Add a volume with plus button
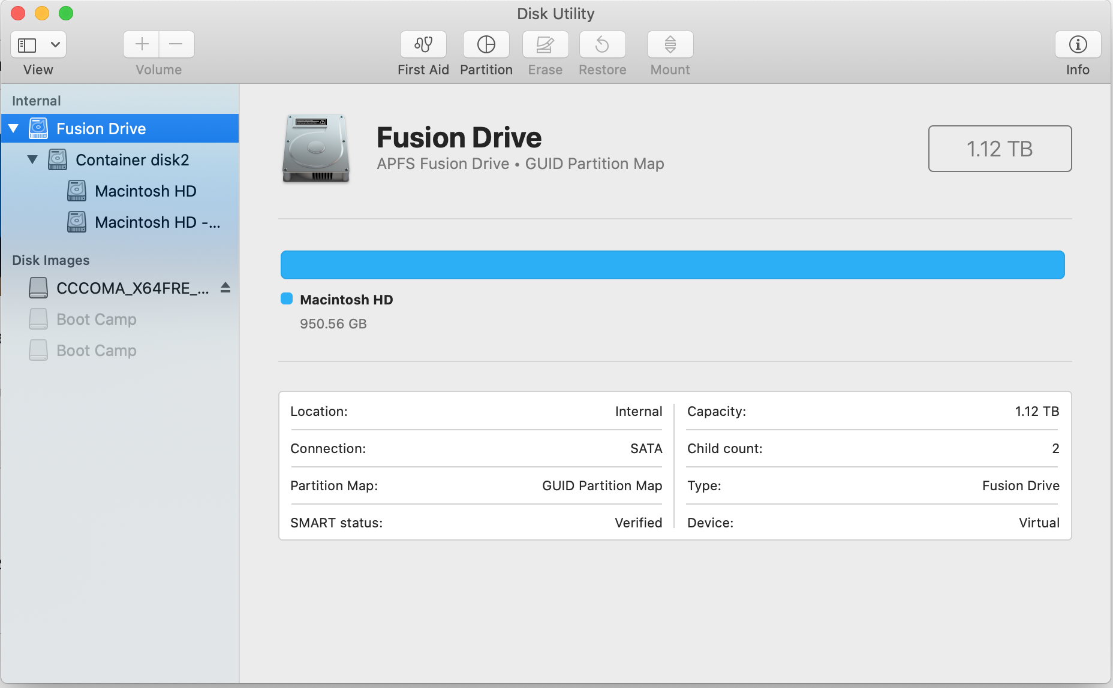The height and width of the screenshot is (688, 1113). coord(142,44)
